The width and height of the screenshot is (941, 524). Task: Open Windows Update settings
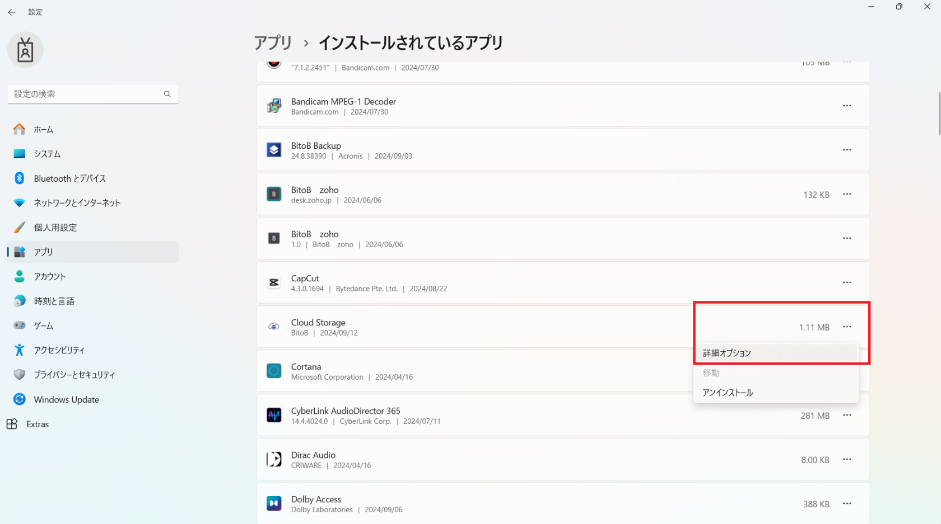(x=93, y=399)
